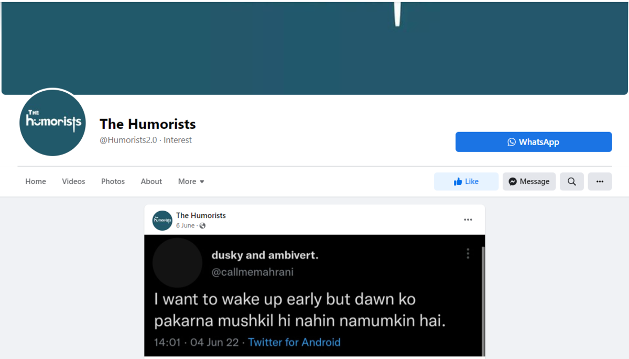This screenshot has width=629, height=359.
Task: Click the page search magnifier icon
Action: pos(572,181)
